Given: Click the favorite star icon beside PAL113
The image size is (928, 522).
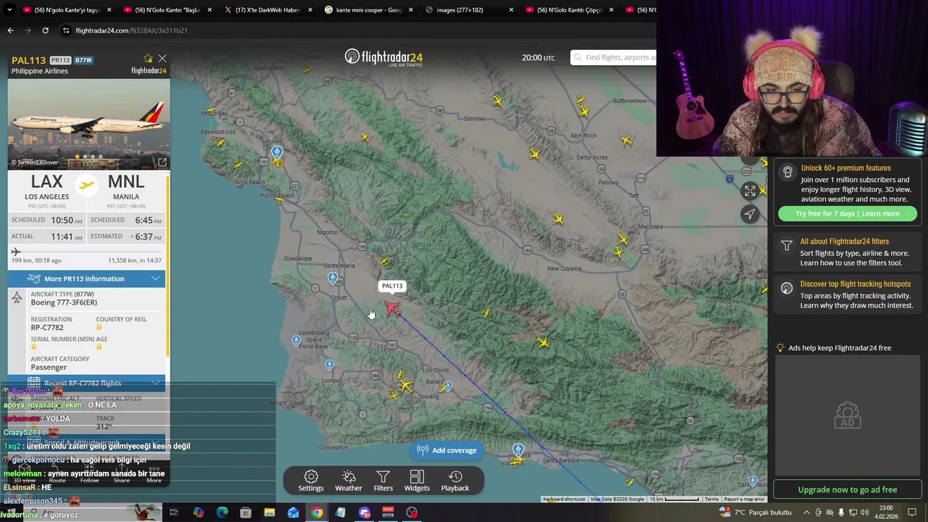Looking at the screenshot, I should click(x=148, y=59).
